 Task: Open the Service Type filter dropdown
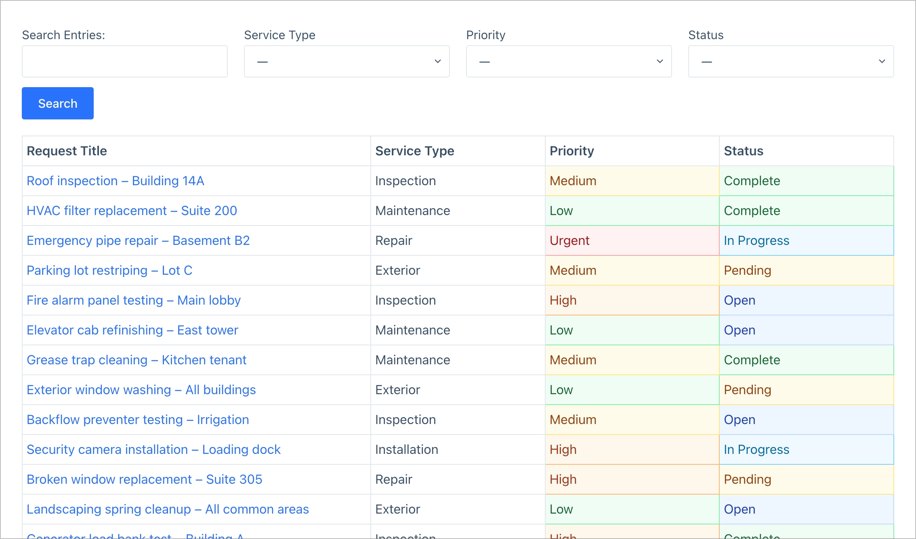[347, 61]
